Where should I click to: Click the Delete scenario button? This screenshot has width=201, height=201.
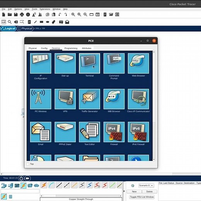tap(150, 192)
